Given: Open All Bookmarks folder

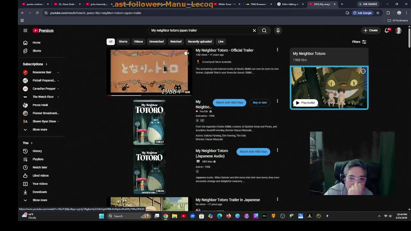Looking at the screenshot, I should click(x=398, y=21).
